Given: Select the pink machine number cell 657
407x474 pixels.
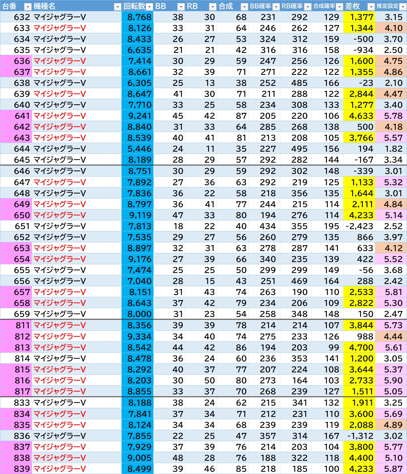Looking at the screenshot, I should [x=22, y=292].
